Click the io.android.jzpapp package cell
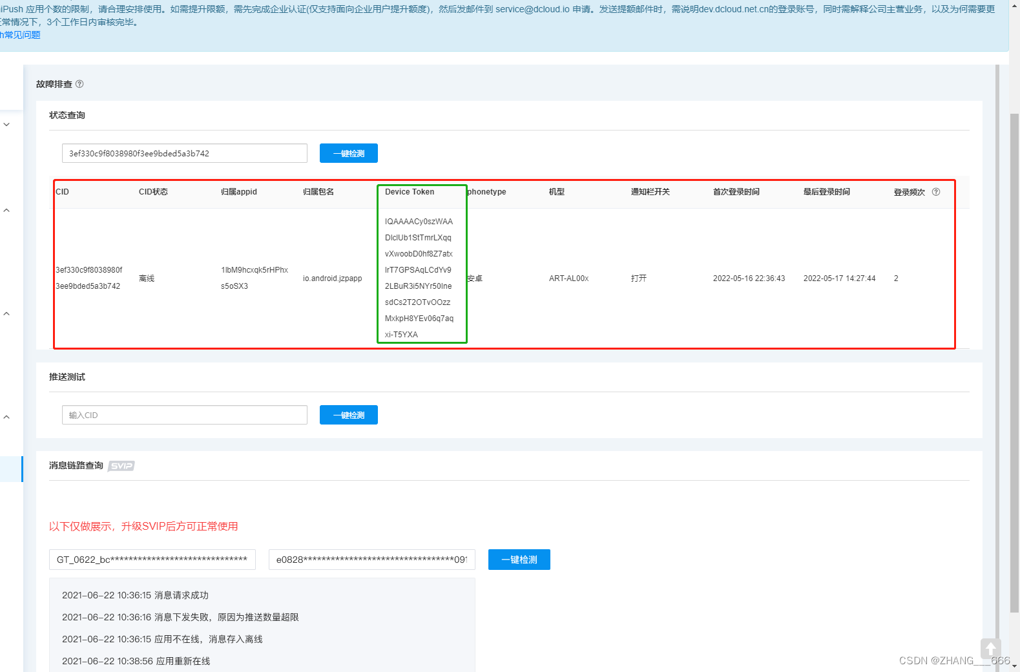Screen dimensions: 1020x672 tap(333, 278)
